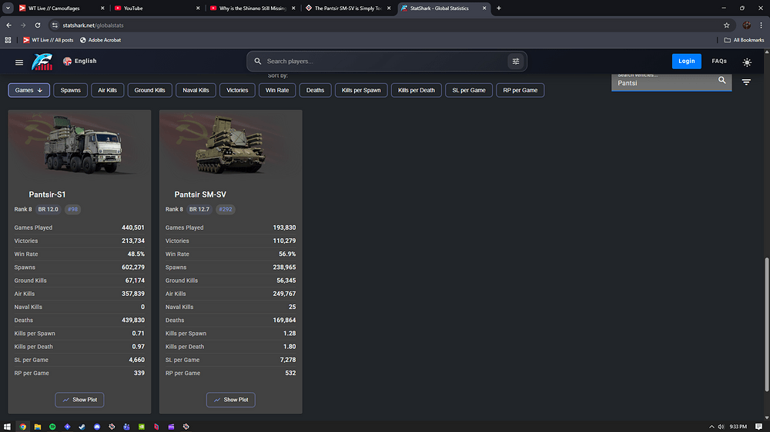Sort vehicles by RP per Game
770x432 pixels.
(520, 90)
